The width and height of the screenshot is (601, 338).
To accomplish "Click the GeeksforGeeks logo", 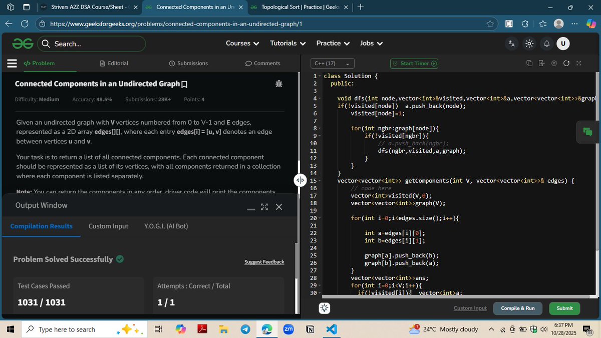I will [23, 44].
